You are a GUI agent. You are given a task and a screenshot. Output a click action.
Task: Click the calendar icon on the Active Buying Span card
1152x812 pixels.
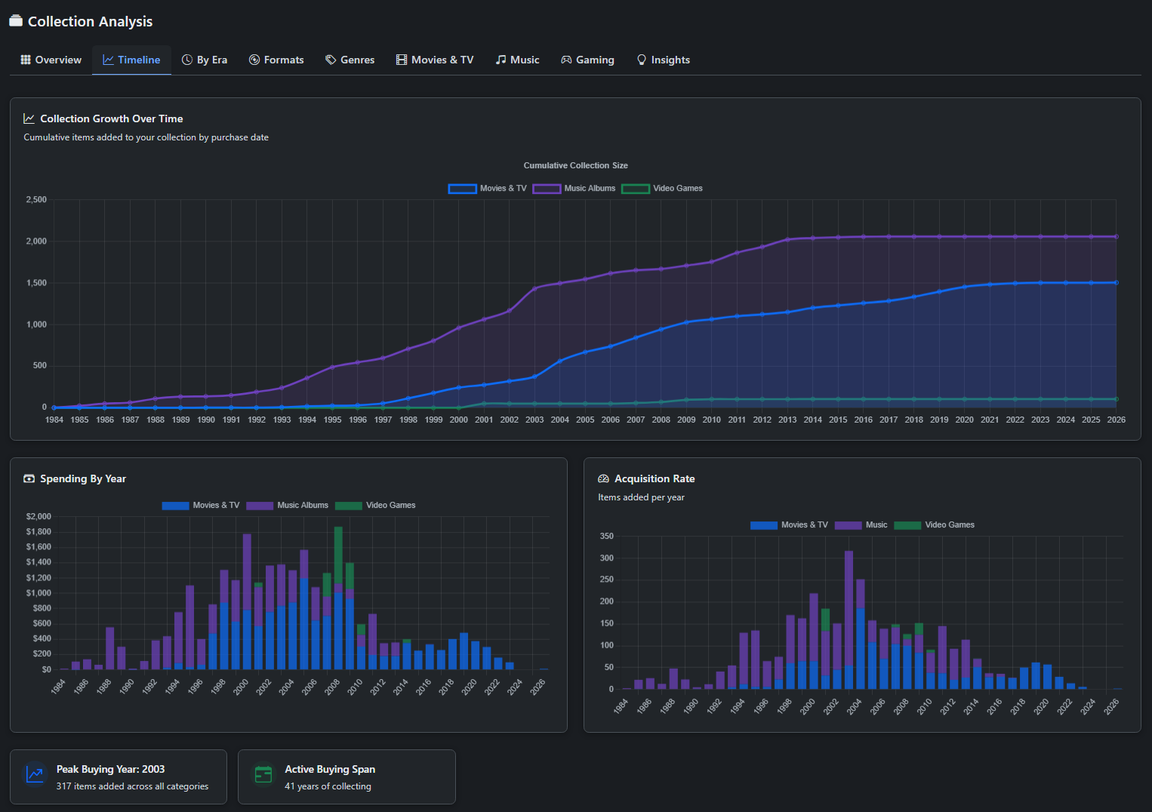point(263,774)
